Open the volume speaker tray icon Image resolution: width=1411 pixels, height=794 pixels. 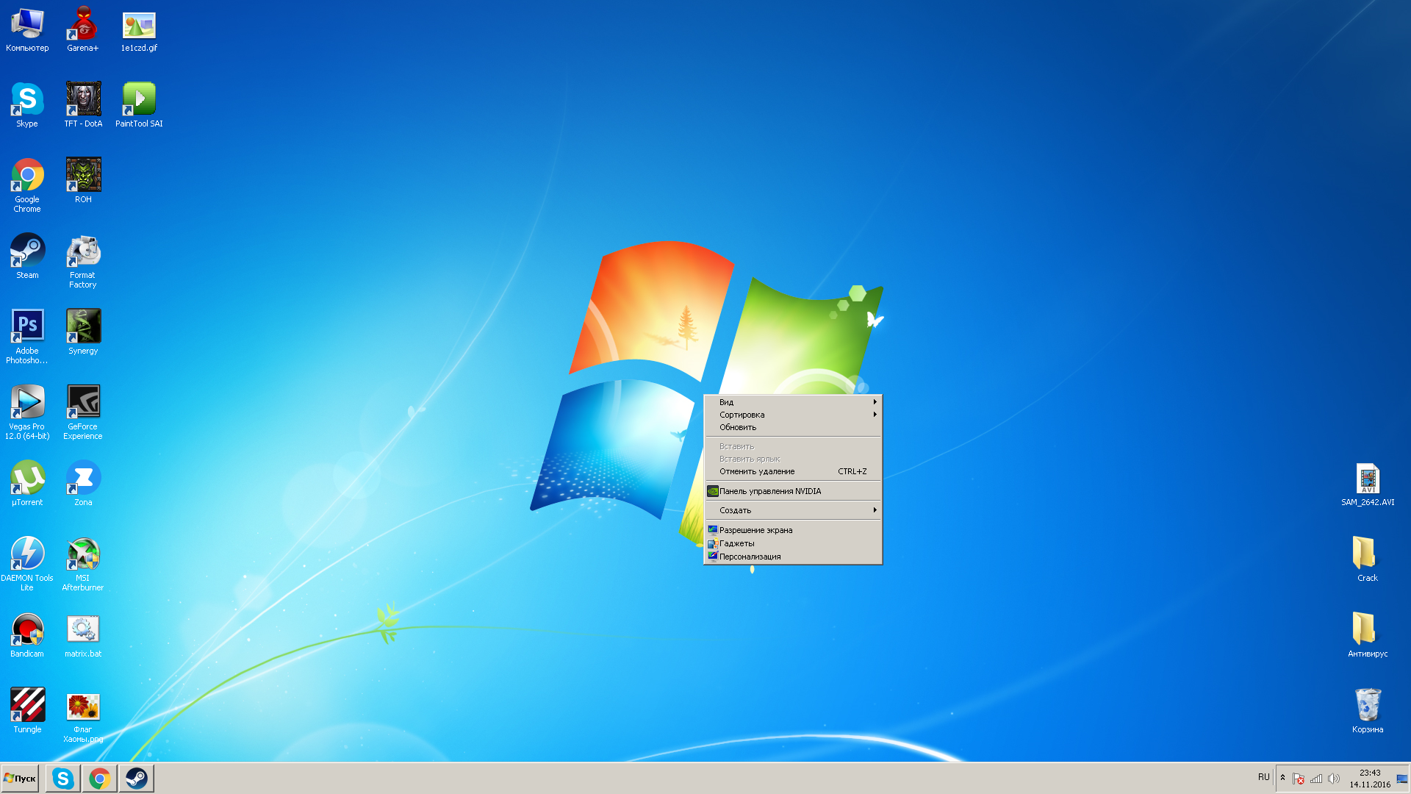[x=1334, y=779]
